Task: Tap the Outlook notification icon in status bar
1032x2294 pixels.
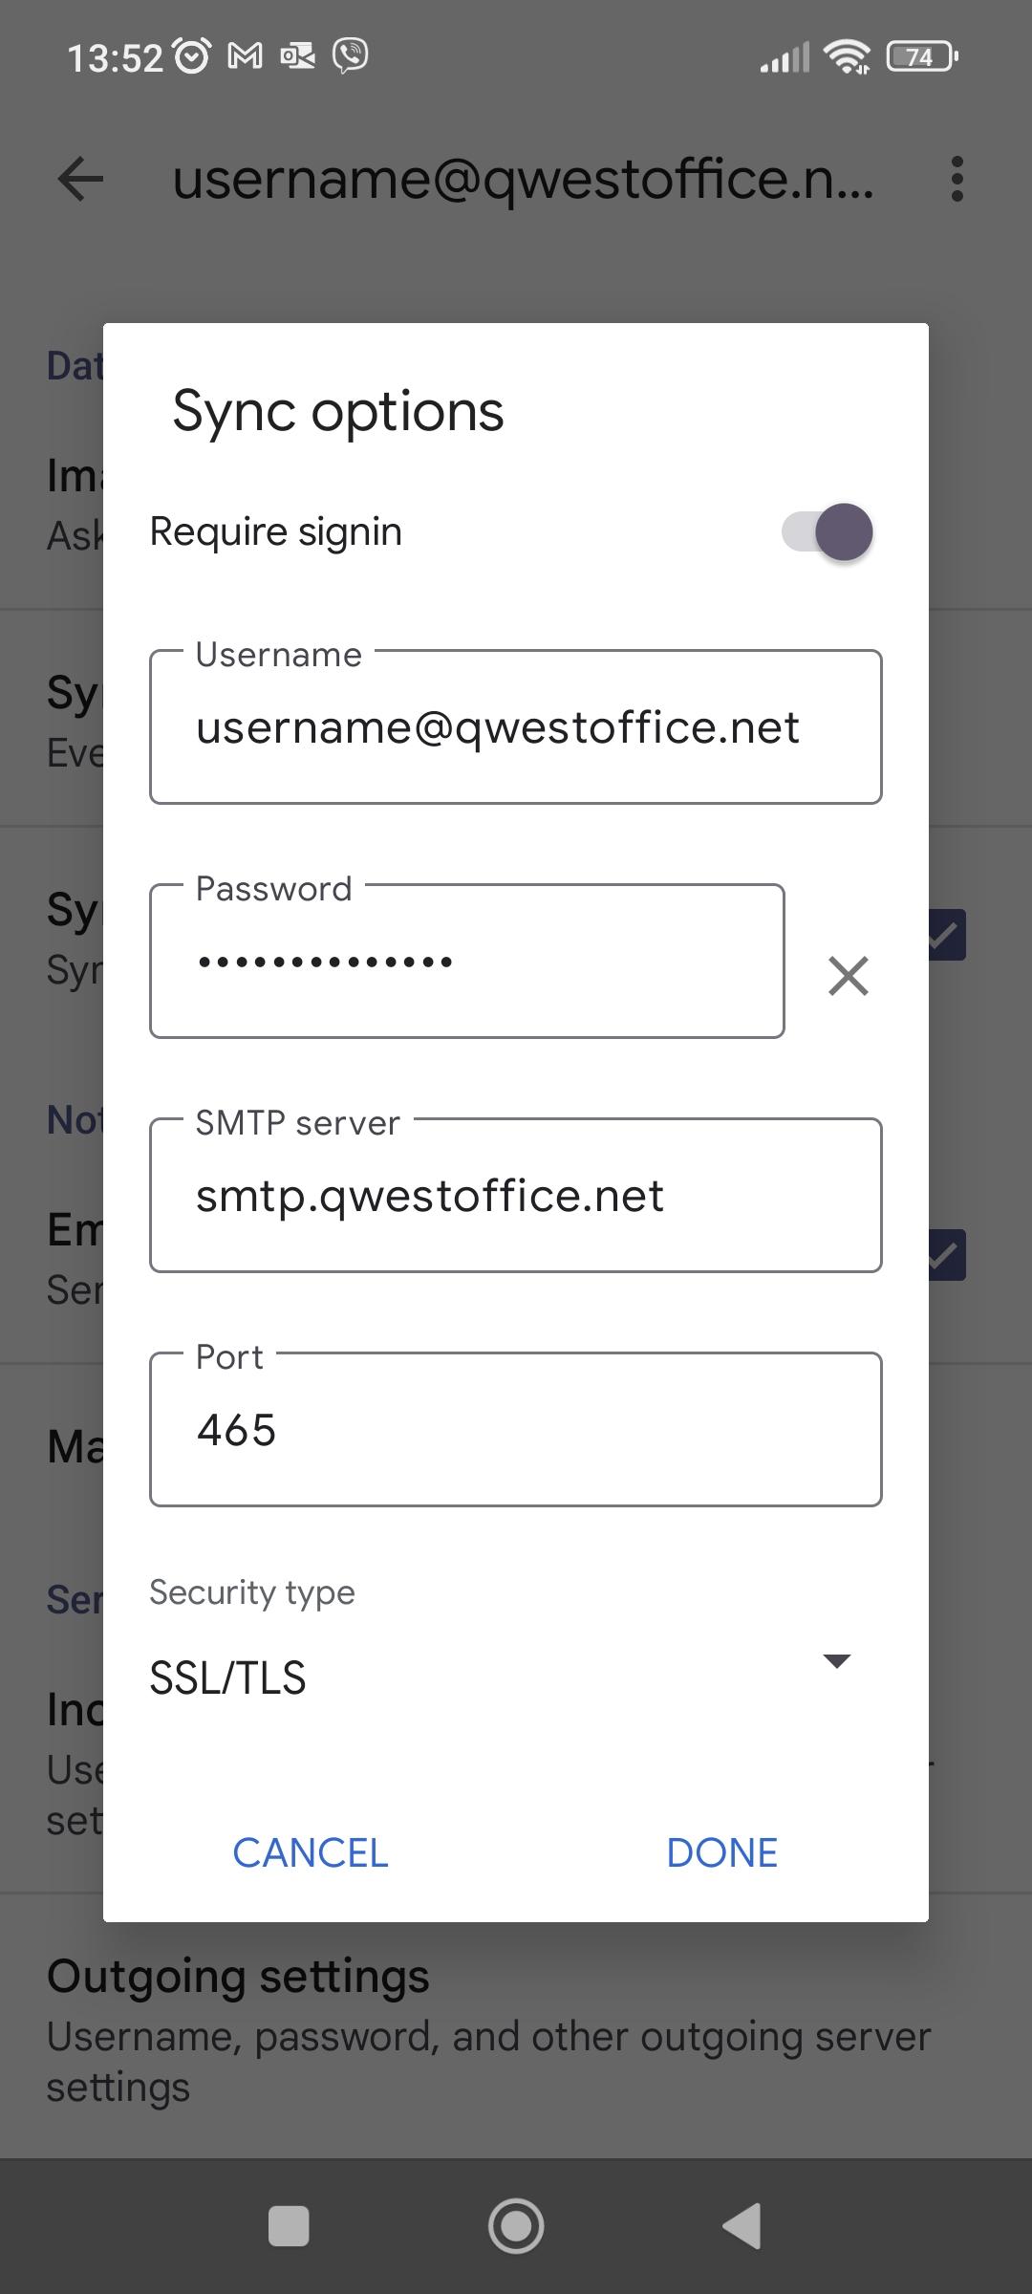Action: pos(297,56)
